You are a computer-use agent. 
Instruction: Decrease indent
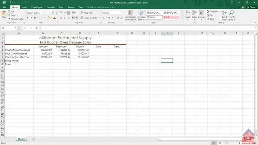[73, 18]
